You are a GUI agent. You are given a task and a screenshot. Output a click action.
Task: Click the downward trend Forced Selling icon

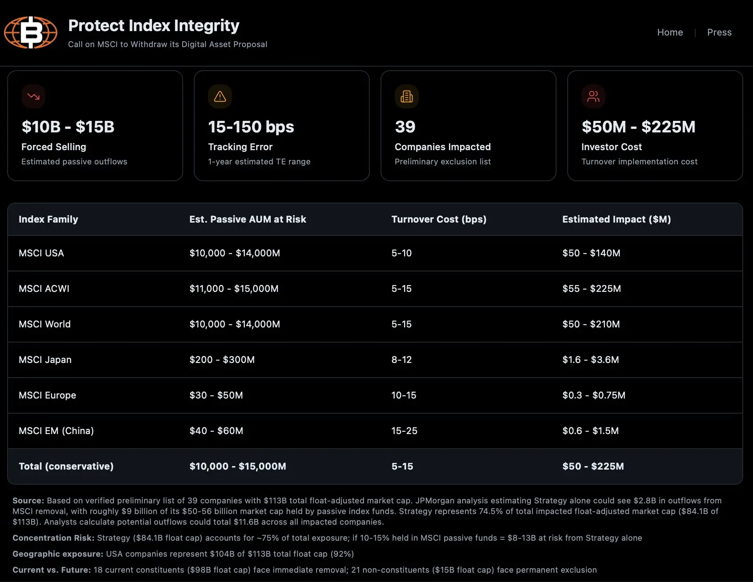tap(33, 96)
